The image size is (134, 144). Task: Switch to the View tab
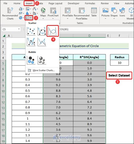[x=116, y=3]
